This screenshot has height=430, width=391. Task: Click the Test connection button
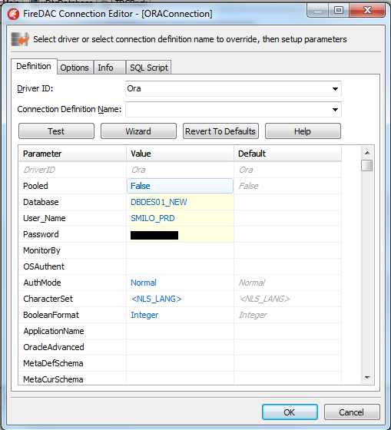(56, 131)
